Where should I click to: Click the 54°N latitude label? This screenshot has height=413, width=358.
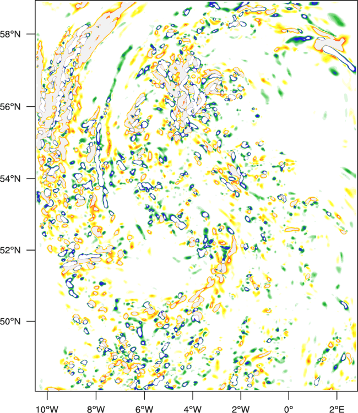tap(10, 178)
